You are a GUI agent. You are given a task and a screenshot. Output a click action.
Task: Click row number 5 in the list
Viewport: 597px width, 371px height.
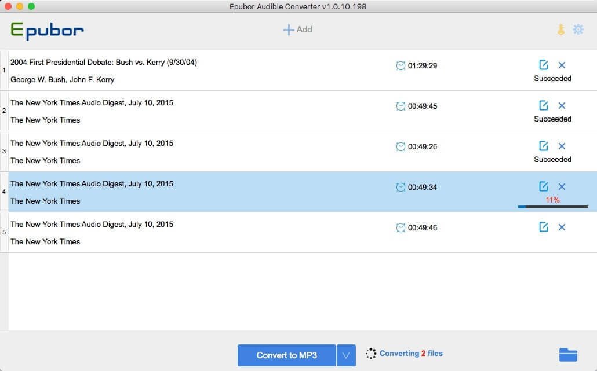point(4,232)
